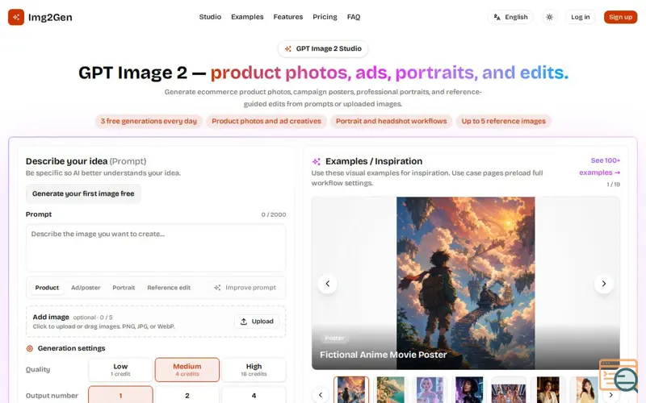Click the Improve prompt button
This screenshot has width=646, height=403.
point(245,288)
